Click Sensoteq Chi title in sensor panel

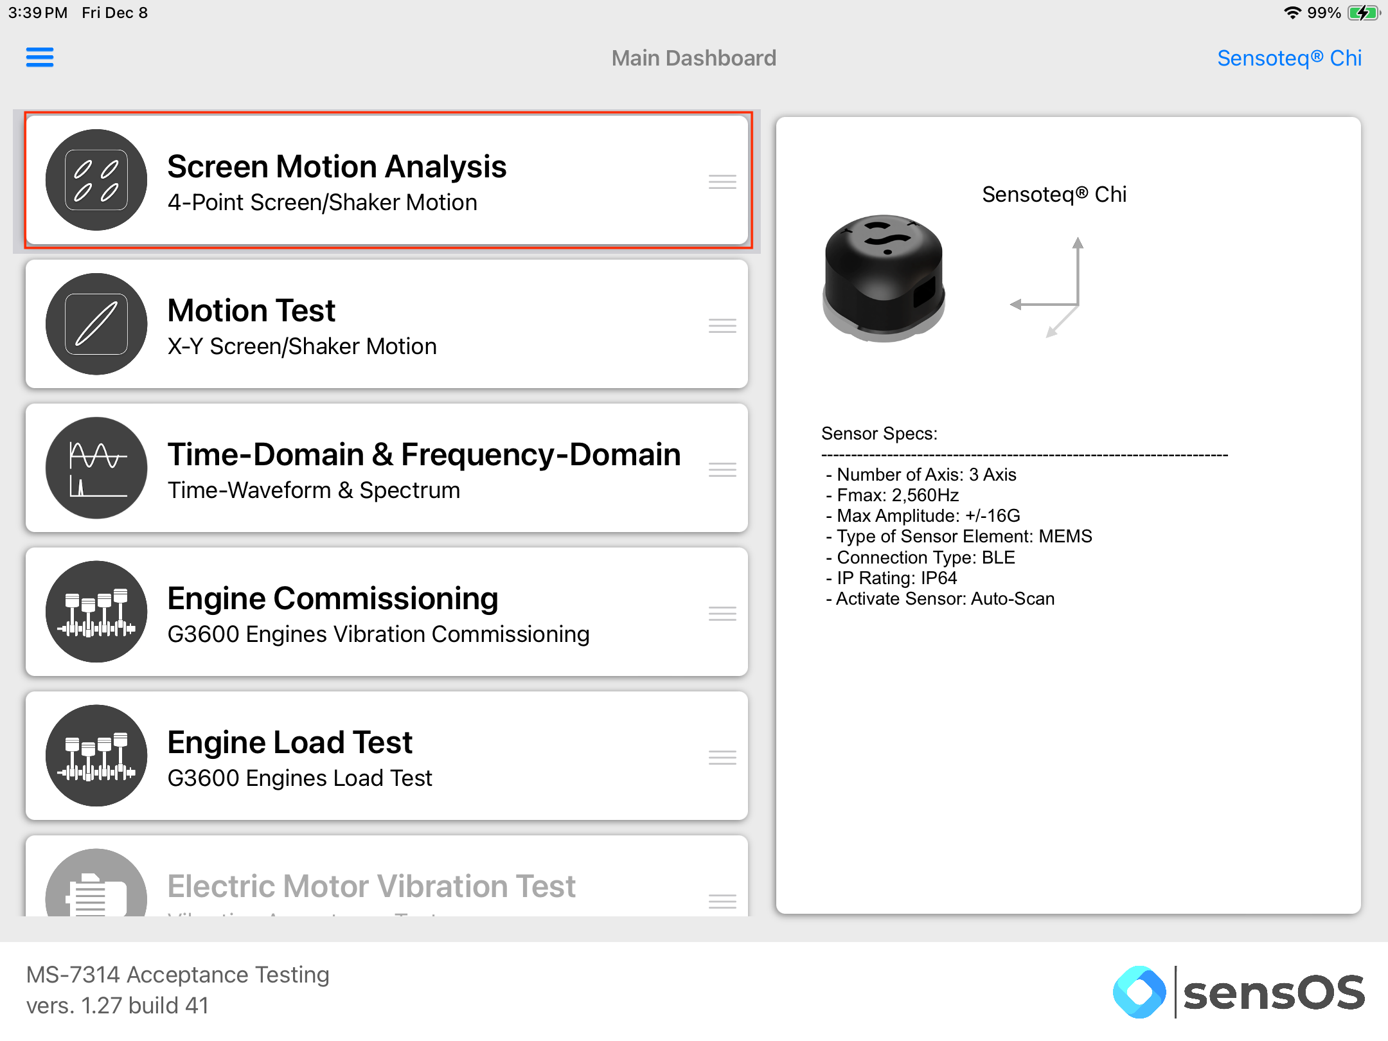click(x=1054, y=194)
